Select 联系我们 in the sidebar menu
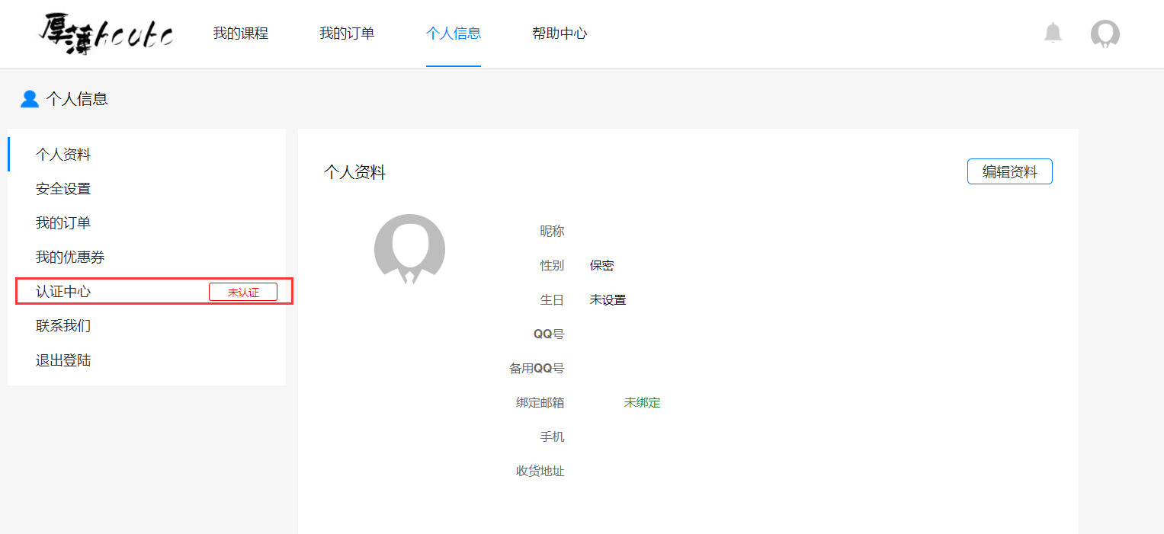This screenshot has width=1164, height=534. click(x=63, y=325)
